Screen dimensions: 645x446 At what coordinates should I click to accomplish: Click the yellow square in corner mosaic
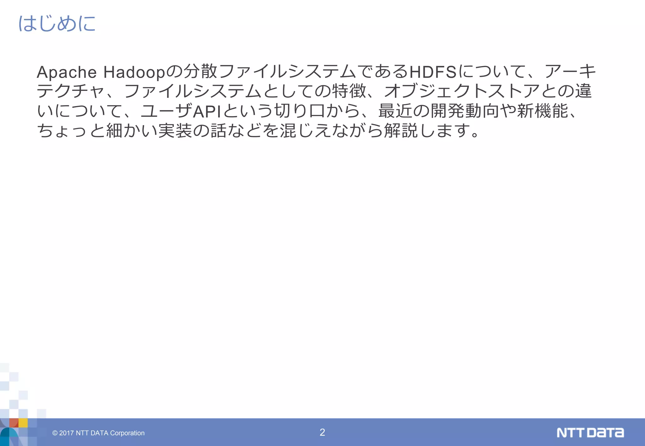[23, 423]
